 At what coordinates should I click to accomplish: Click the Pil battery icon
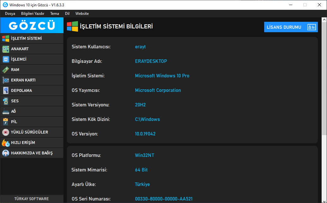tap(6, 122)
